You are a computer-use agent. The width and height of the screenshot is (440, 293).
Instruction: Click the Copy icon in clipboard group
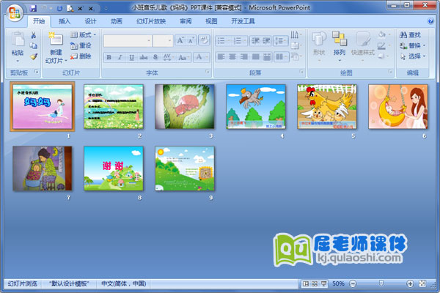click(34, 45)
